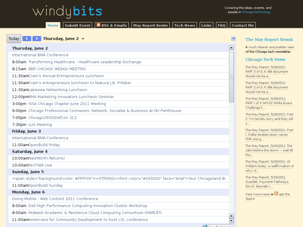Open May Report 5/20/2011 reaffirmation article
This screenshot has width=303, height=227.
[x=270, y=166]
